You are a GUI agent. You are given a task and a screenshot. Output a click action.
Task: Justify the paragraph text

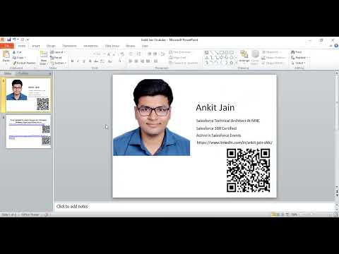coord(148,61)
